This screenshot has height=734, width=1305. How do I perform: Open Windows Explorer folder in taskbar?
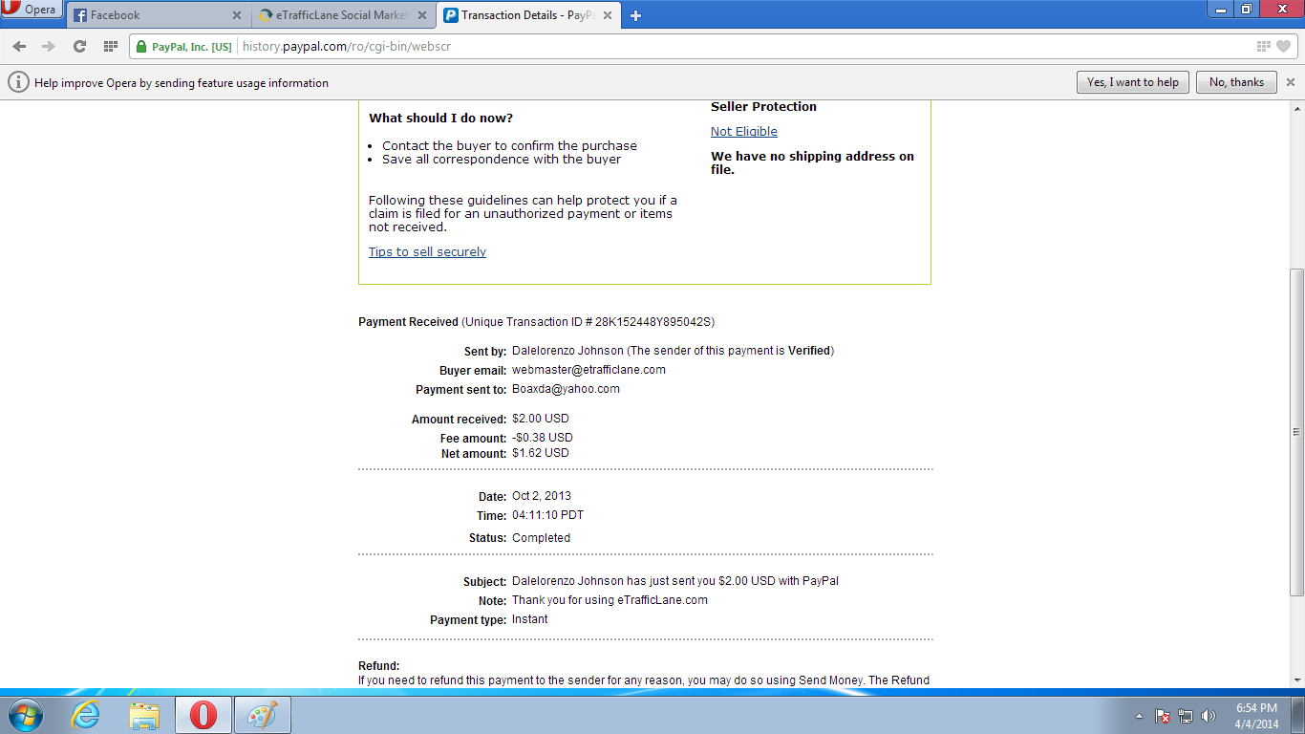(144, 714)
